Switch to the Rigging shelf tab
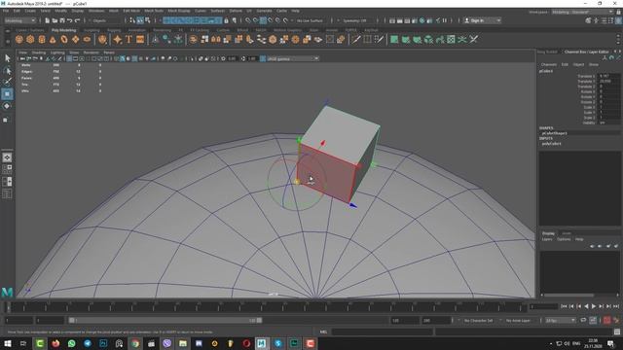The width and height of the screenshot is (623, 350). [114, 30]
